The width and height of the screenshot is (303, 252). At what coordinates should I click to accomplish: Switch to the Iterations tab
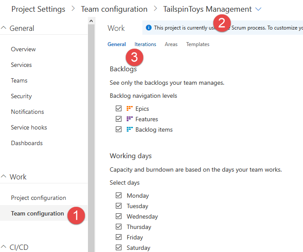(x=145, y=44)
